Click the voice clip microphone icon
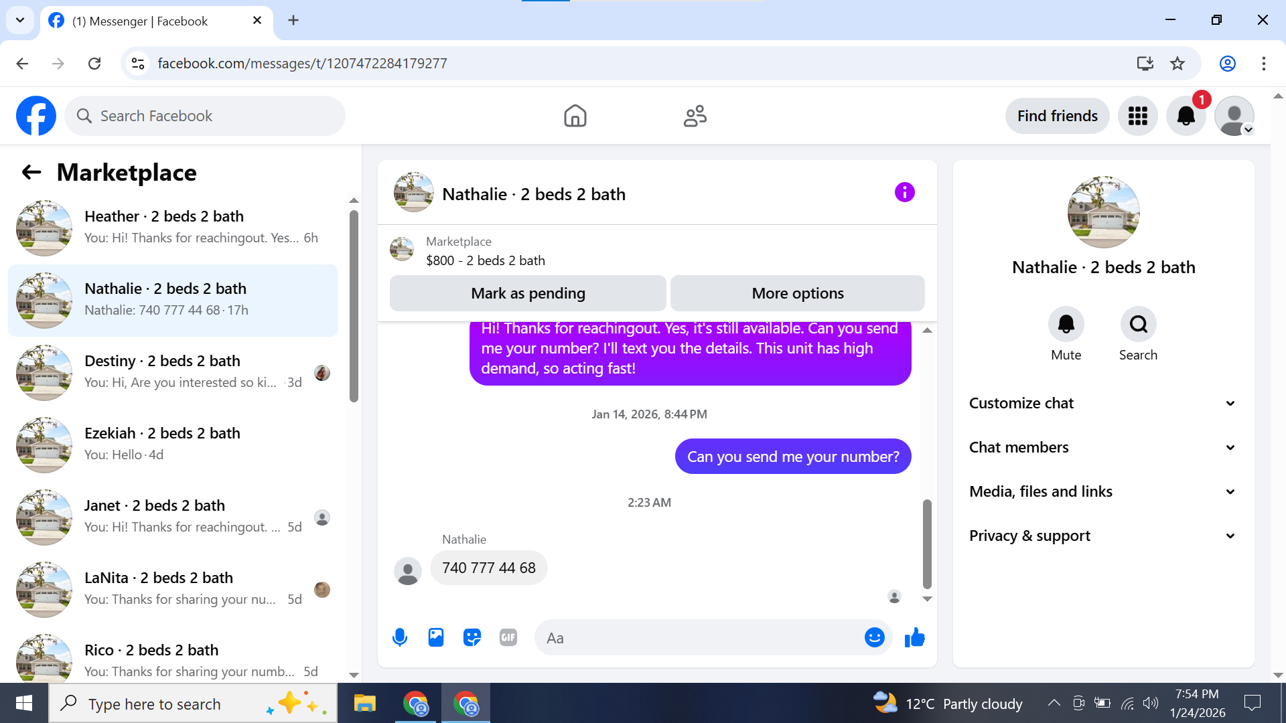Viewport: 1286px width, 723px height. (400, 637)
